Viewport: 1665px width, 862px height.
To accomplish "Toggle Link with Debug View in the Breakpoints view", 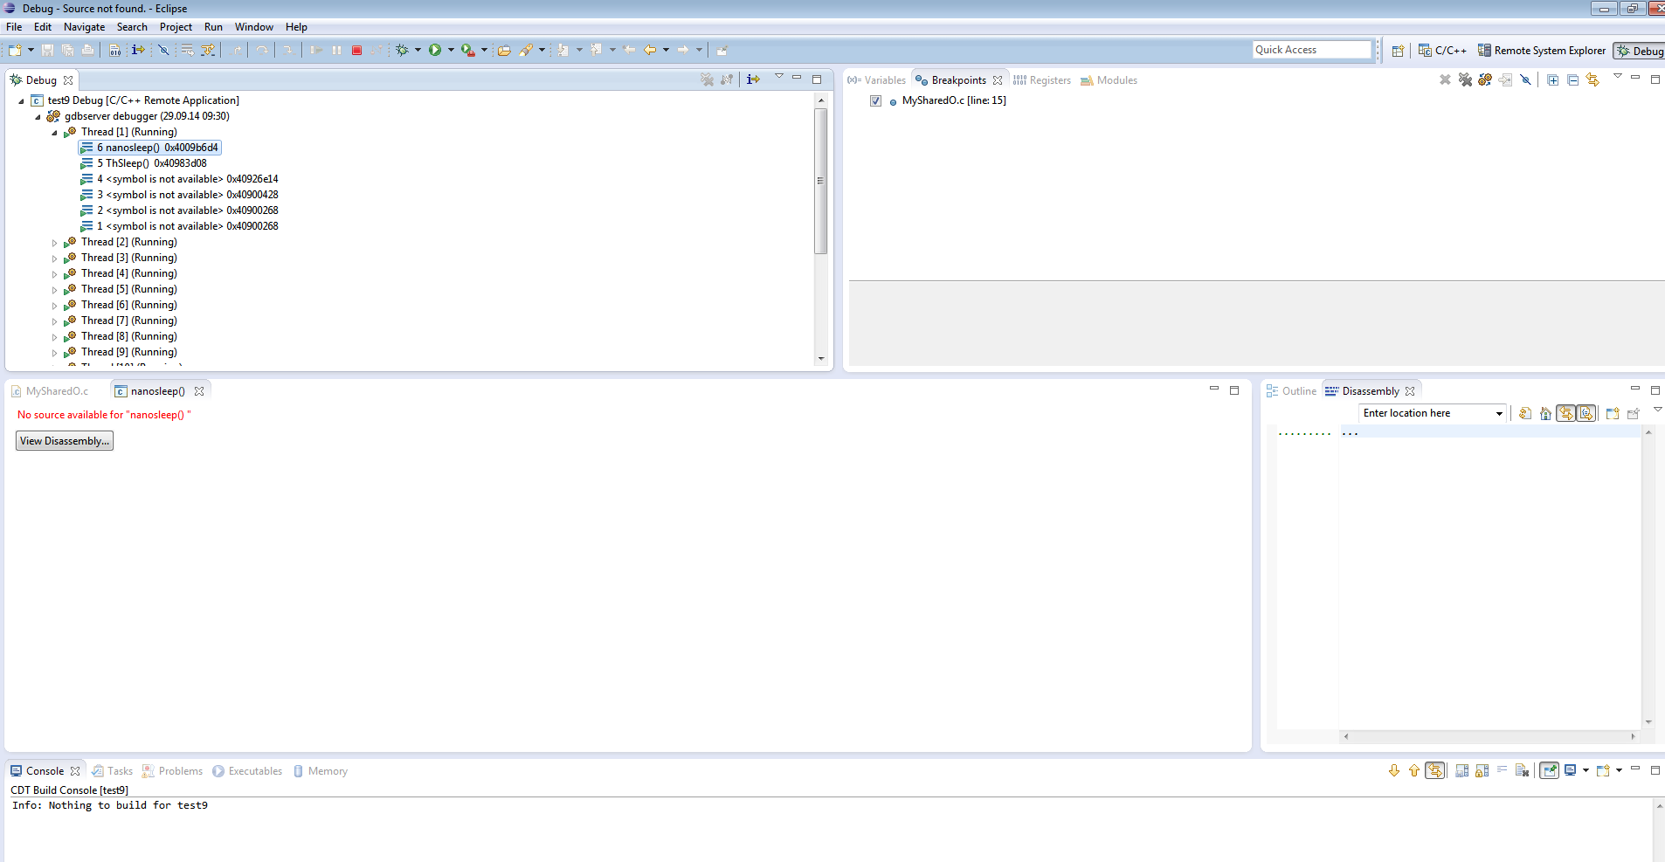I will point(1592,79).
